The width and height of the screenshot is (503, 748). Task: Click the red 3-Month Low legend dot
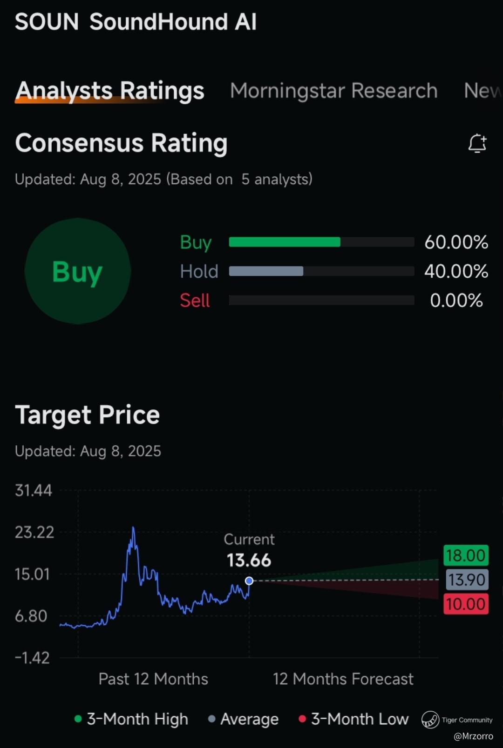(302, 719)
